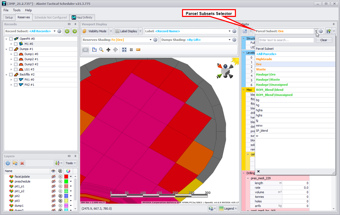Activate the measuring ruler tool

click(138, 50)
